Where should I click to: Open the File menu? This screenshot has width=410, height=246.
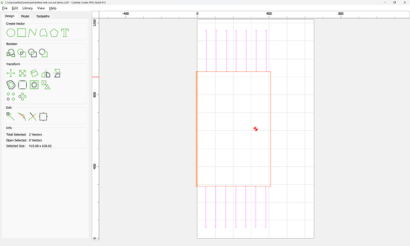5,8
